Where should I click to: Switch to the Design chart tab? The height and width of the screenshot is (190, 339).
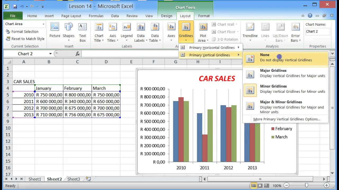[x=167, y=16]
